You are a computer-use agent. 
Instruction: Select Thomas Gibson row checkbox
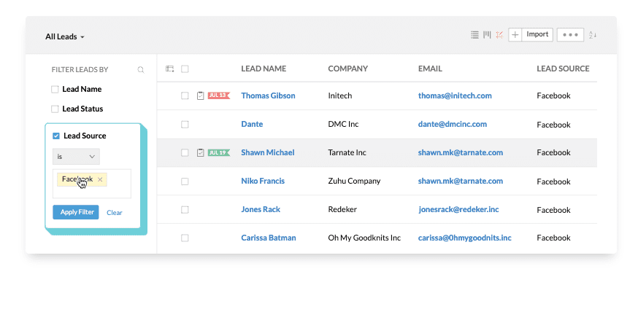(x=185, y=95)
